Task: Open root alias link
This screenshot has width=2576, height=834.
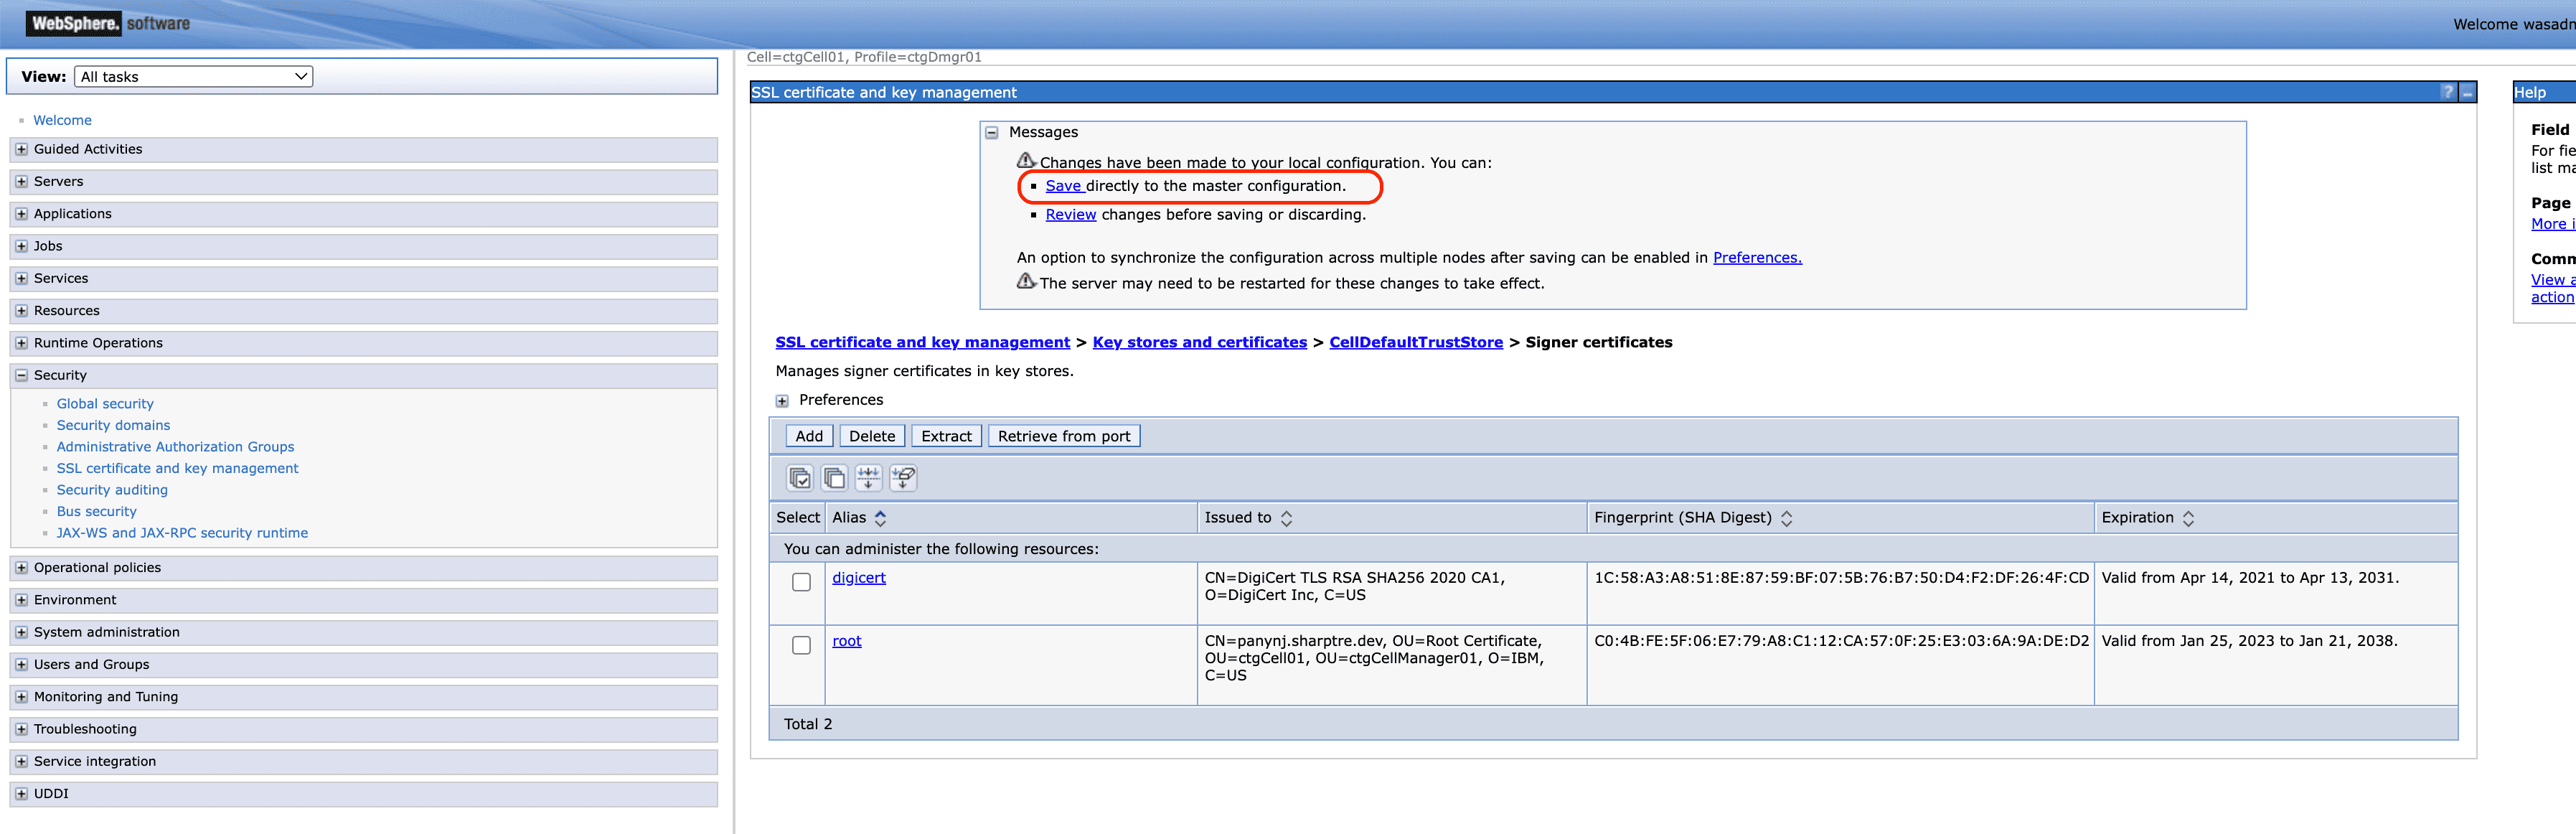Action: 846,641
